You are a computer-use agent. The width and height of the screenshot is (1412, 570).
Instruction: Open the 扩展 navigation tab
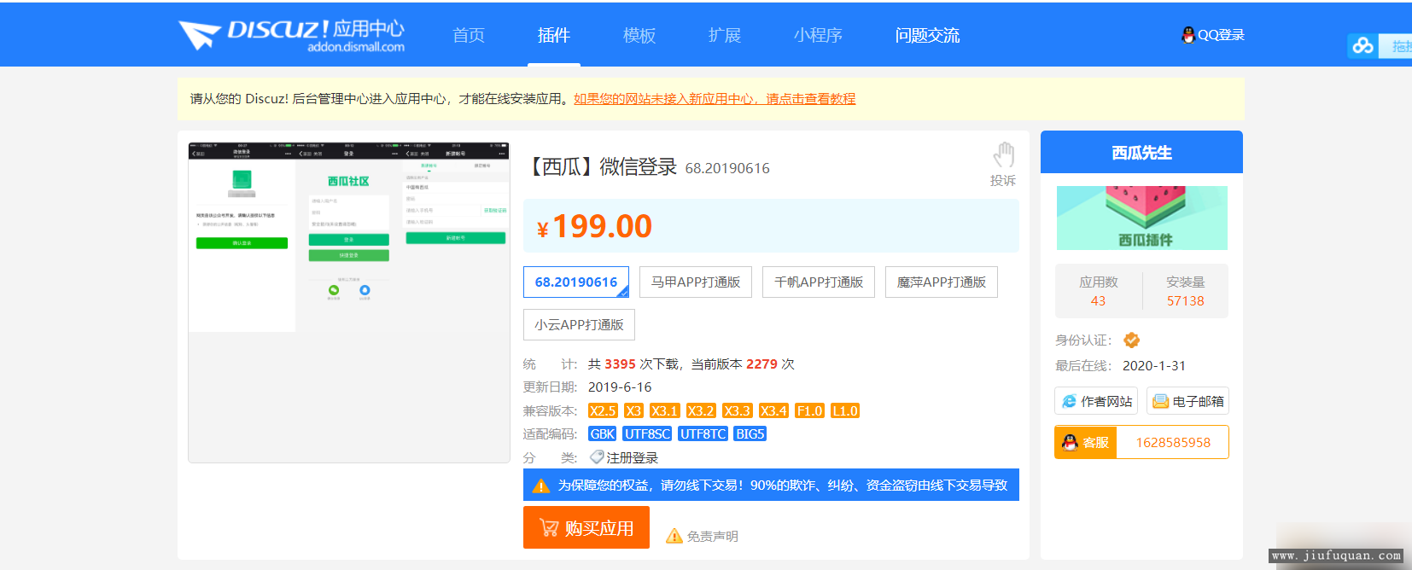point(725,35)
